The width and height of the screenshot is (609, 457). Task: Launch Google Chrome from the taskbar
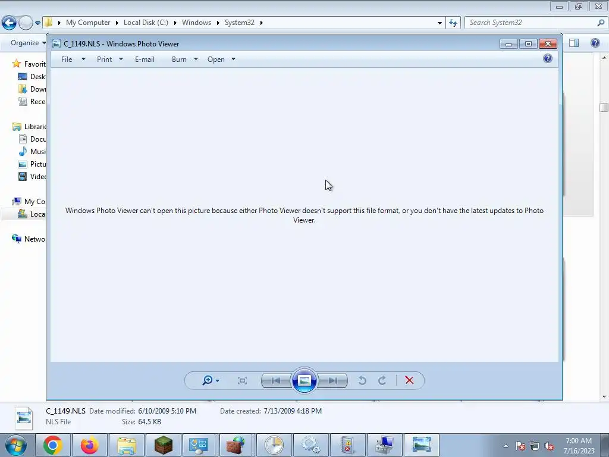click(52, 445)
